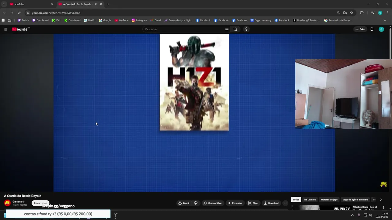The width and height of the screenshot is (392, 220).
Task: Open a new tab with the plus button
Action: [x=108, y=4]
